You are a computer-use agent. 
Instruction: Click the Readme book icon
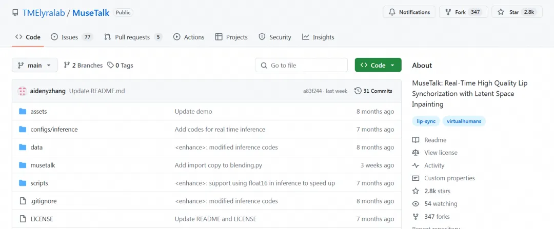415,140
